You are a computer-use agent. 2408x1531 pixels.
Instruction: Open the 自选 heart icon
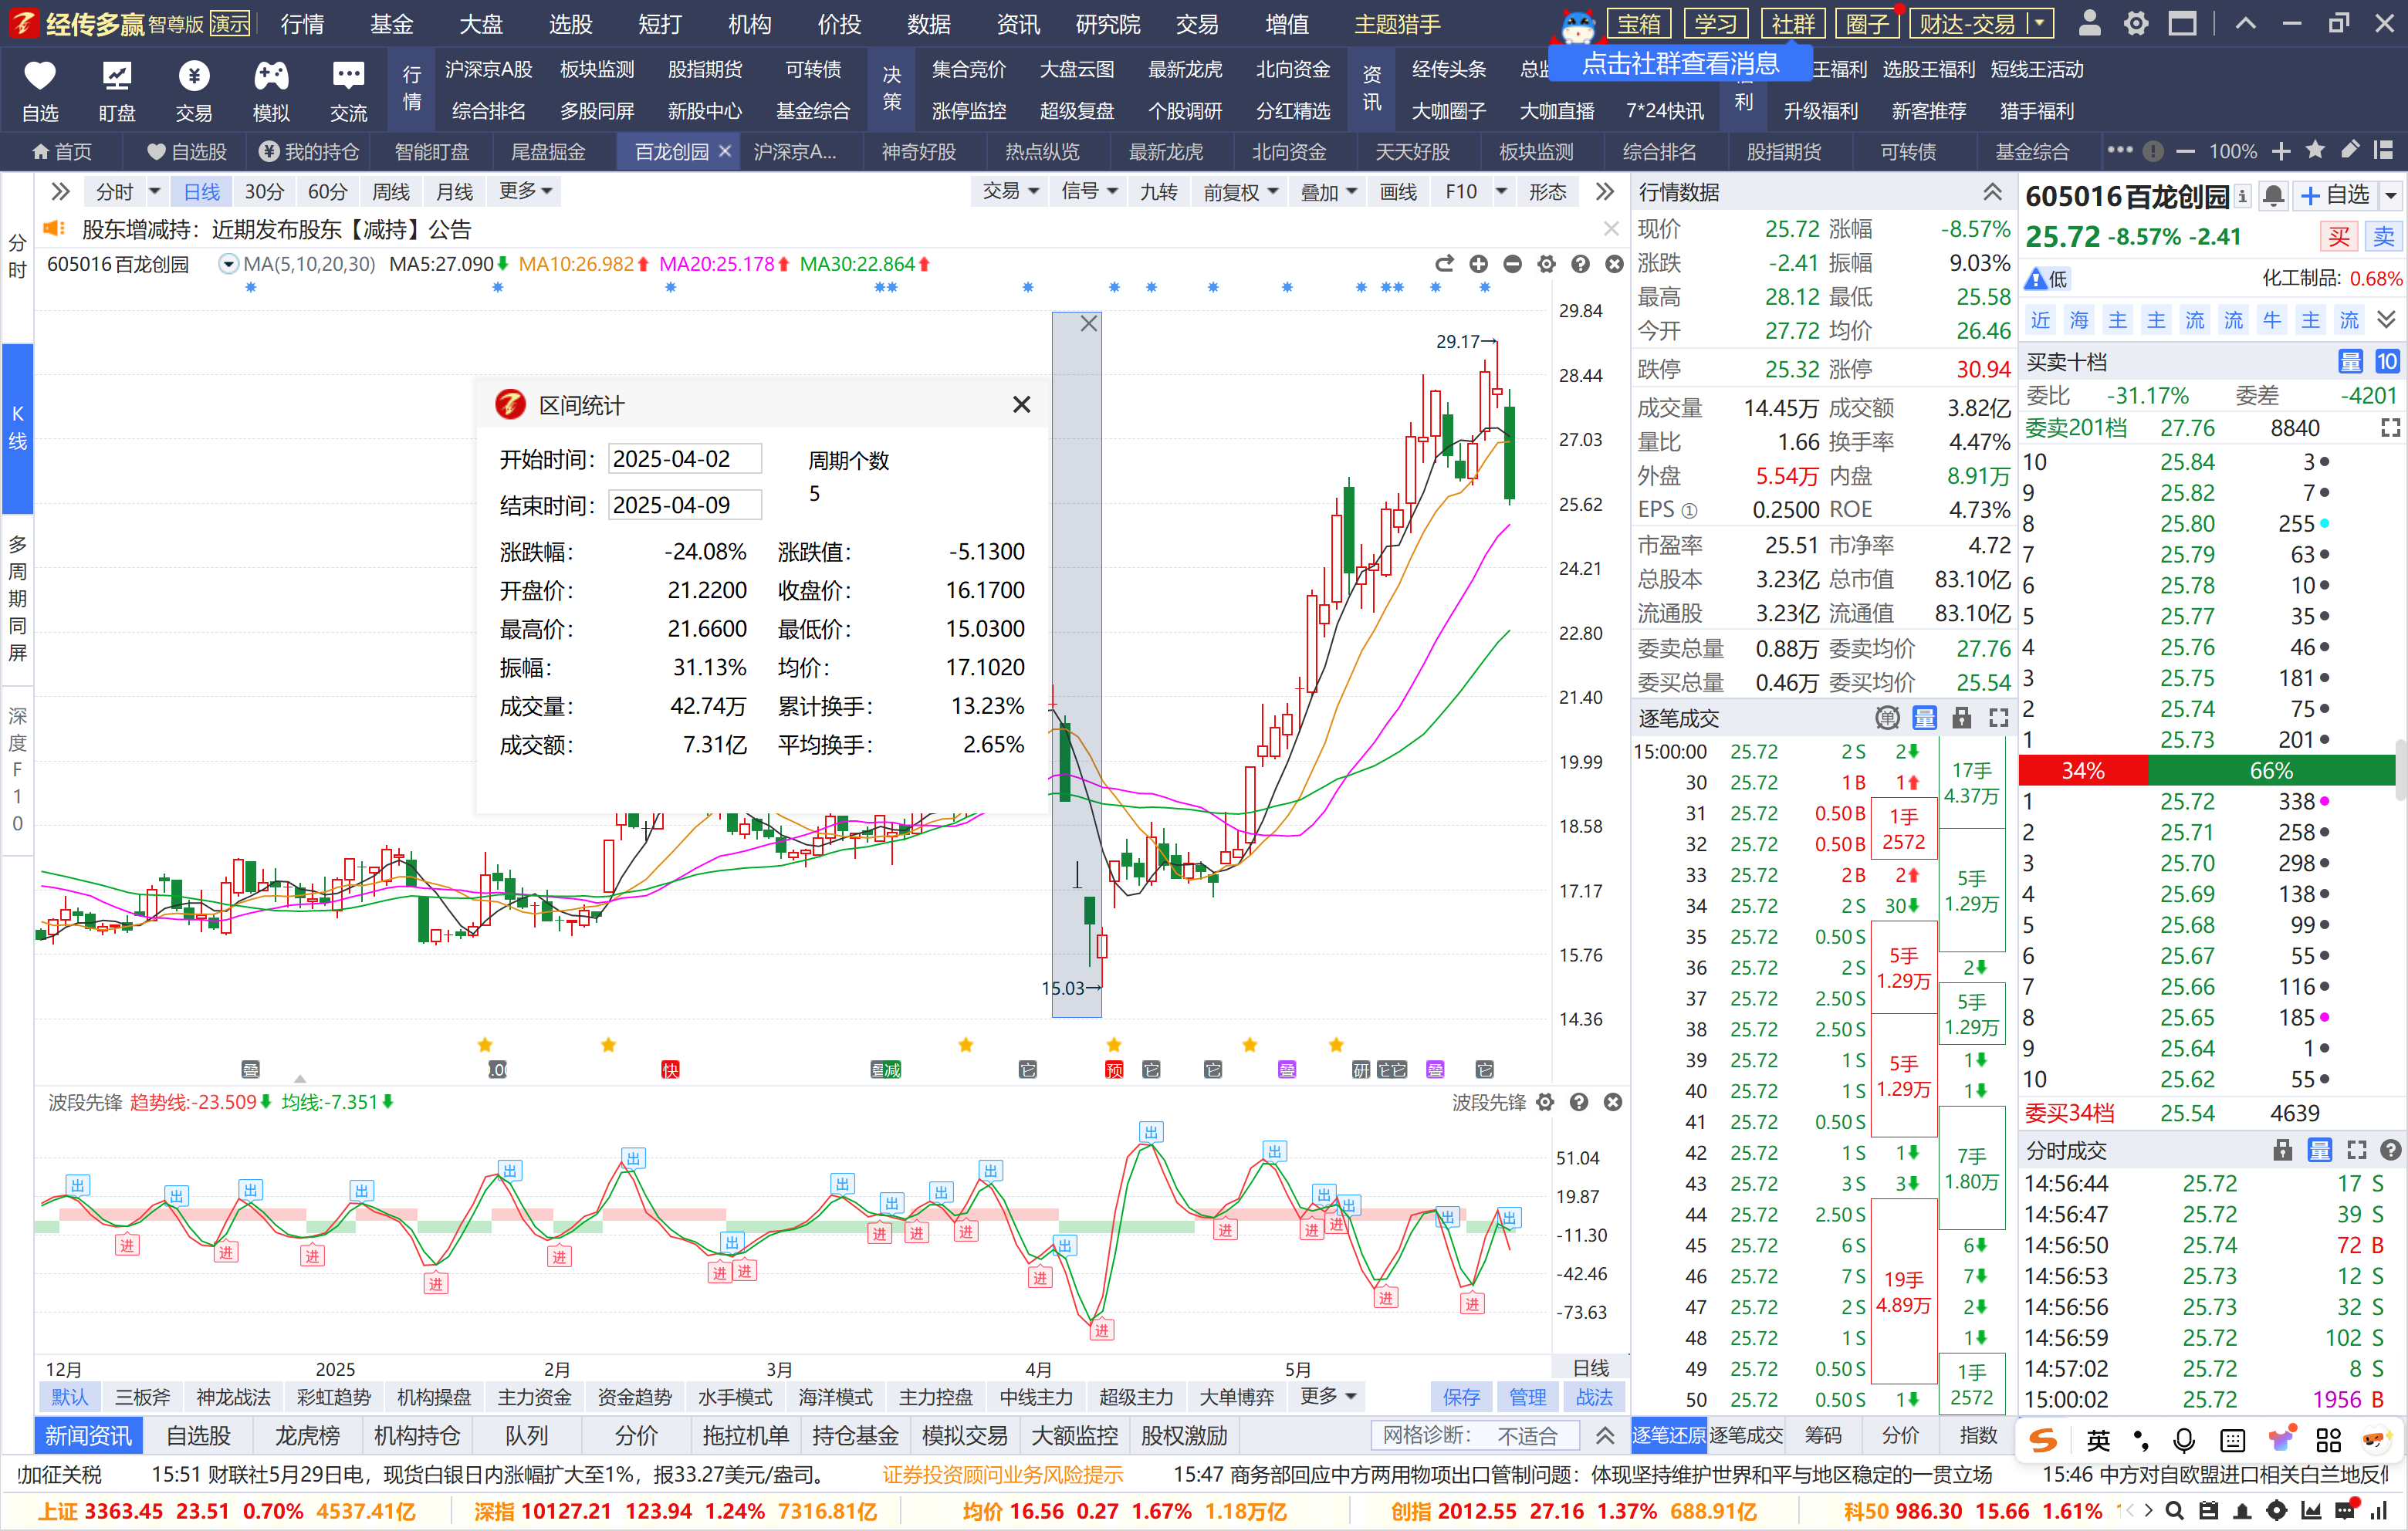click(x=40, y=76)
